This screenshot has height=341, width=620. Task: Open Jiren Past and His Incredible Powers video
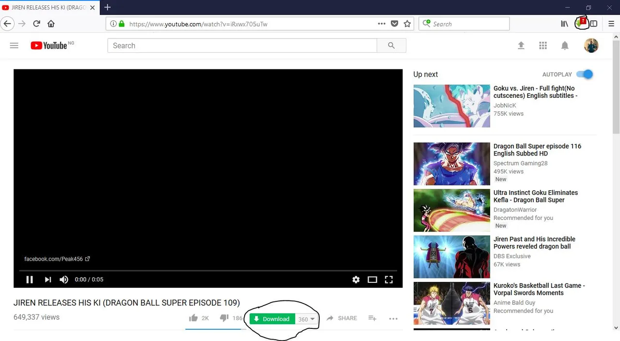coord(534,243)
